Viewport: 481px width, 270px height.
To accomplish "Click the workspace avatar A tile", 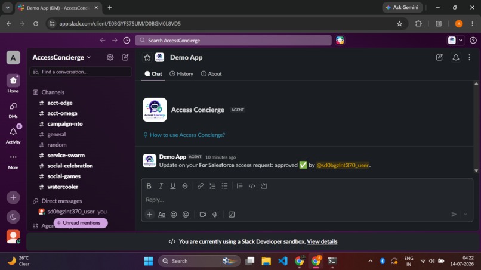I will click(13, 58).
